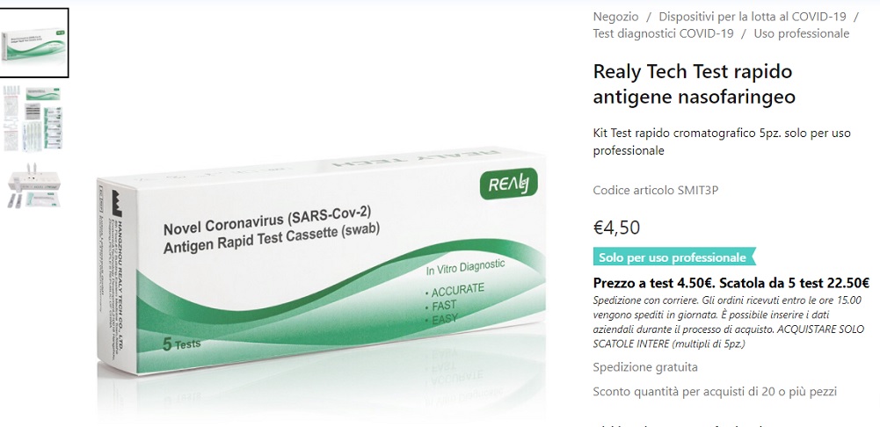Click the Codice articolo SMIT3P text
This screenshot has width=880, height=427.
[x=656, y=190]
